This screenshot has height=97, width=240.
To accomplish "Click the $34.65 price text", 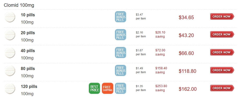I will pos(186,17).
